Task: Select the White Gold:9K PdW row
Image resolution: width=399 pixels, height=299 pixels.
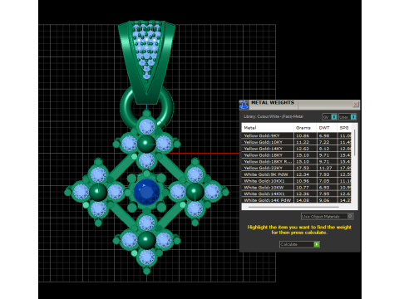Action: tap(297, 174)
